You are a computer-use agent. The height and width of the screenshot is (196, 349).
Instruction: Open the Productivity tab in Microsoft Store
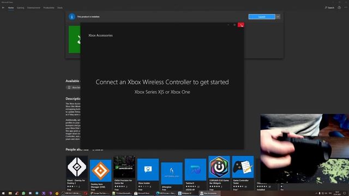[x=49, y=8]
